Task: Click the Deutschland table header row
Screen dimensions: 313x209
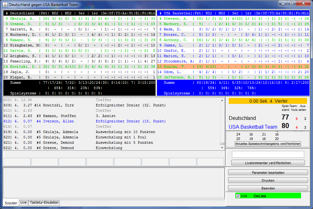Action: (80, 13)
